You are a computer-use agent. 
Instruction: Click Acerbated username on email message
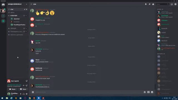[x=39, y=85]
